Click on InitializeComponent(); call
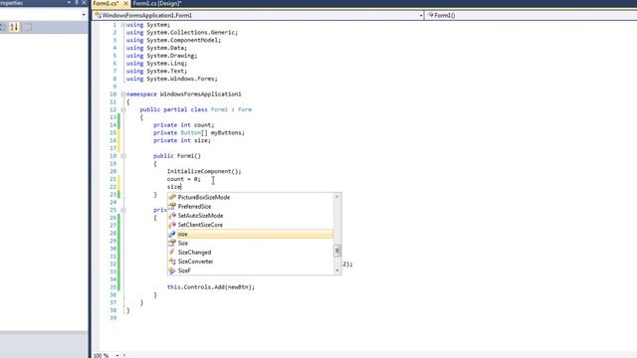Screen dimensions: 637x358 click(x=204, y=171)
